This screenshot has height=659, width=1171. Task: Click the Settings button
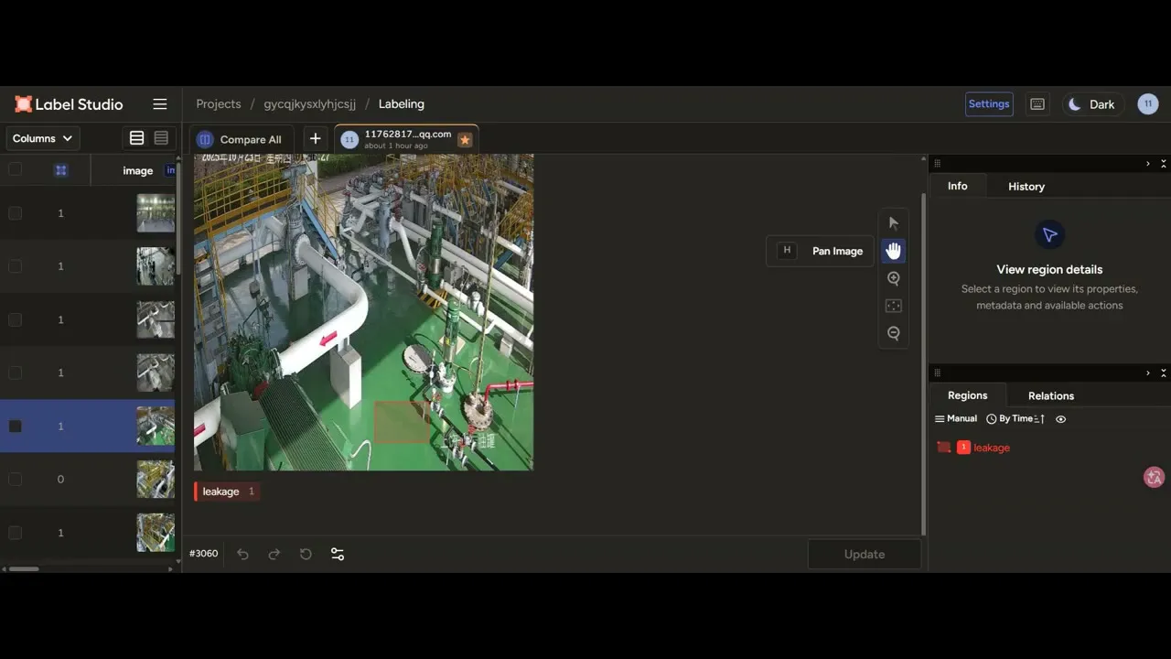coord(989,104)
